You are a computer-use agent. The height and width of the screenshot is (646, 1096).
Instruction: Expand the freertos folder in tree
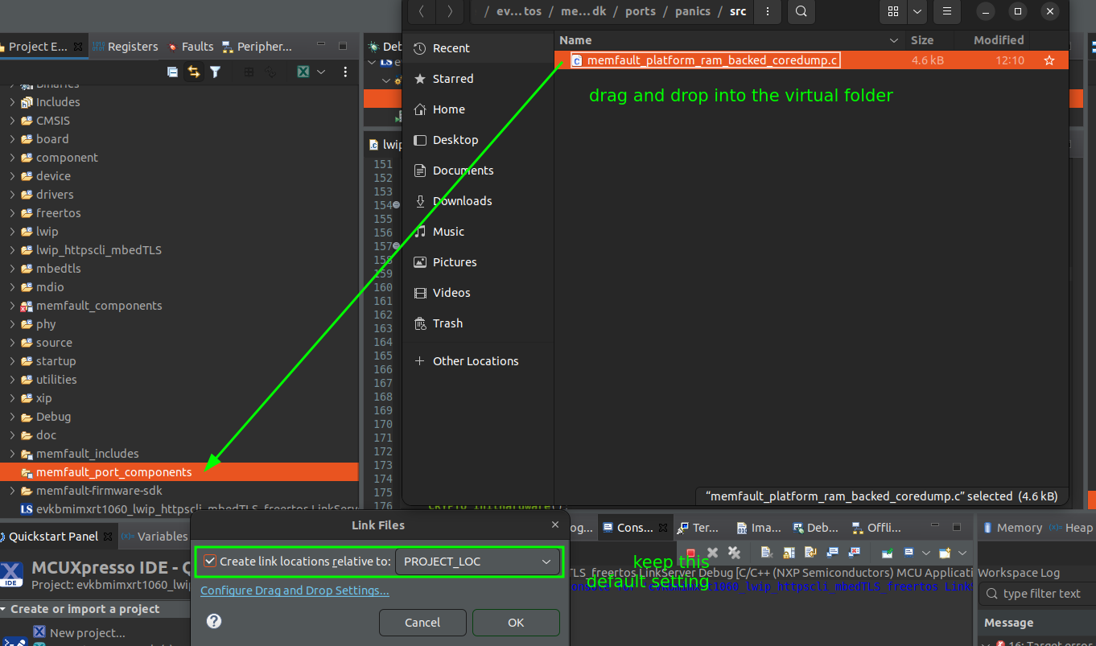tap(12, 213)
